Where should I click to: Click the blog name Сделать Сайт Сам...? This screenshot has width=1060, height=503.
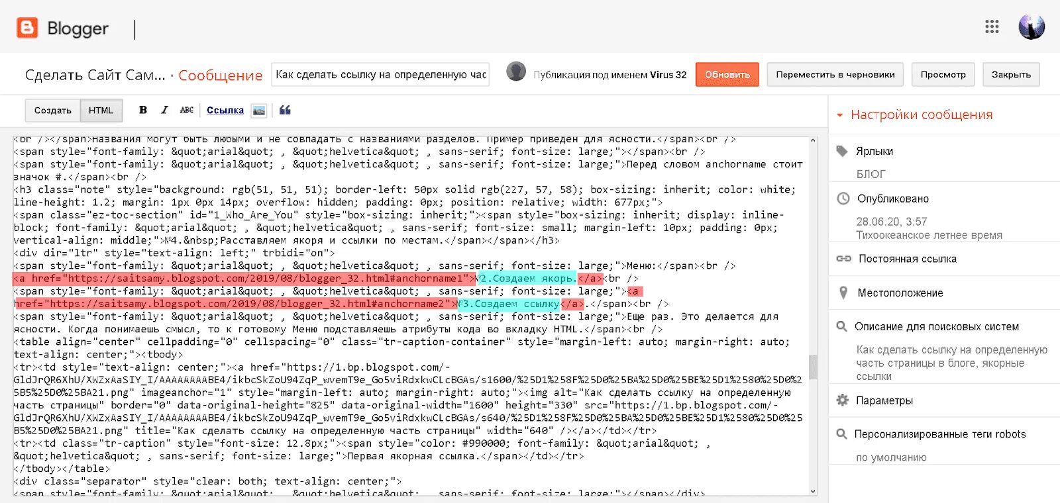tap(95, 75)
